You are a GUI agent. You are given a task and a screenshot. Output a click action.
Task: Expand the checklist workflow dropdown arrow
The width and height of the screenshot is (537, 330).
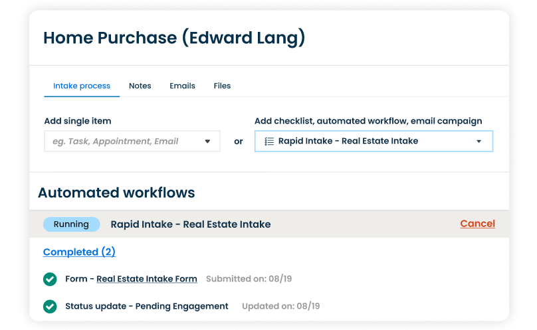(x=479, y=141)
